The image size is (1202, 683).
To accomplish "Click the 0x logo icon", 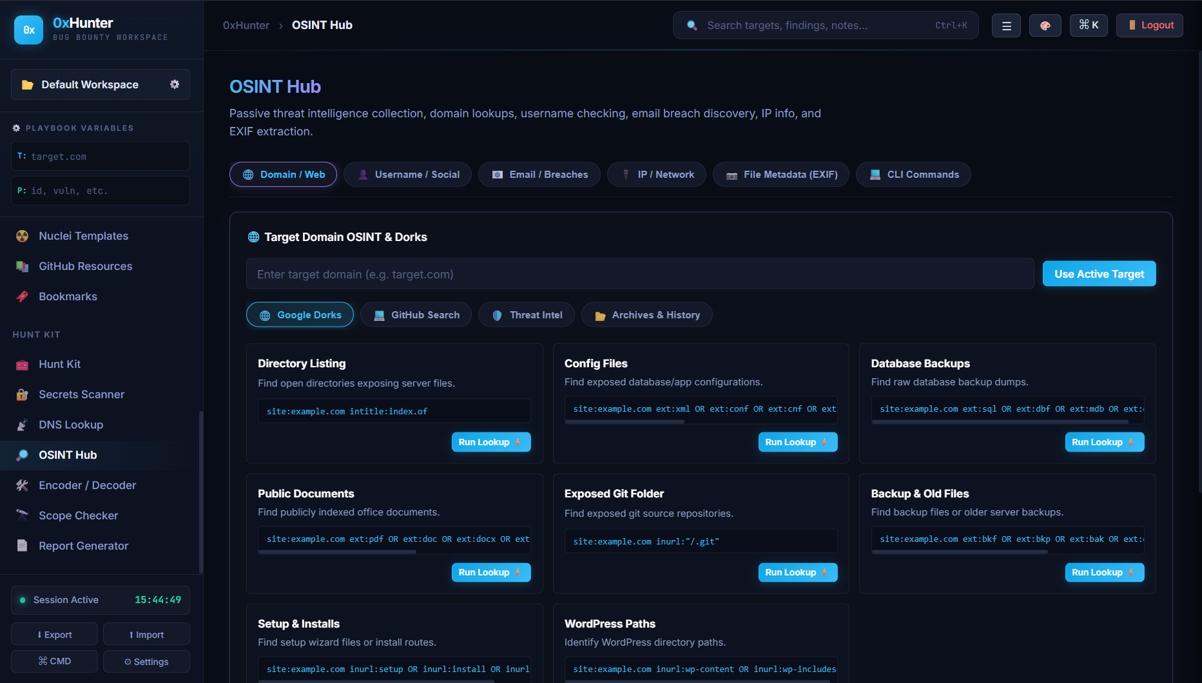I will coord(28,30).
